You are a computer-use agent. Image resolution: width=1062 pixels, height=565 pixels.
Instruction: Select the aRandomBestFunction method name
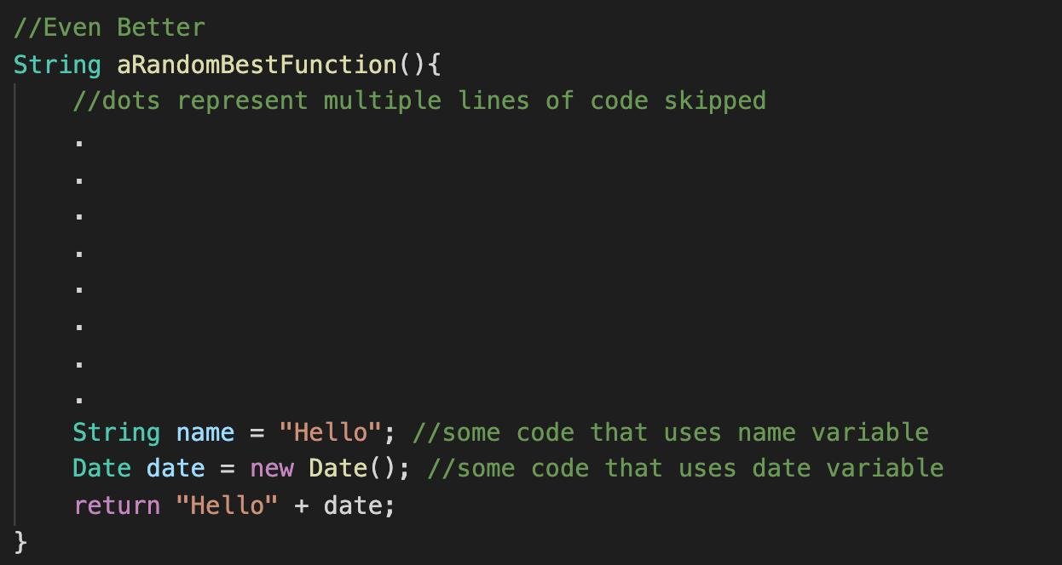pos(257,65)
